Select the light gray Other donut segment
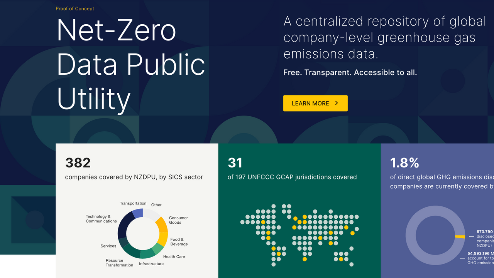Viewport: 494px width, 278px height. 152,215
